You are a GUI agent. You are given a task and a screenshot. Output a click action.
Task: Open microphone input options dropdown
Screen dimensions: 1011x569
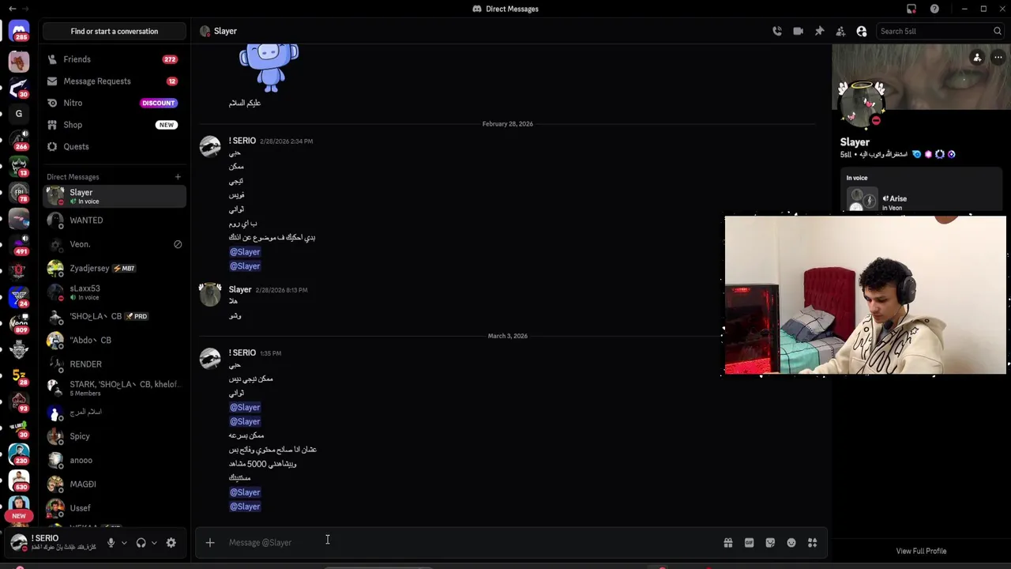pyautogui.click(x=124, y=543)
